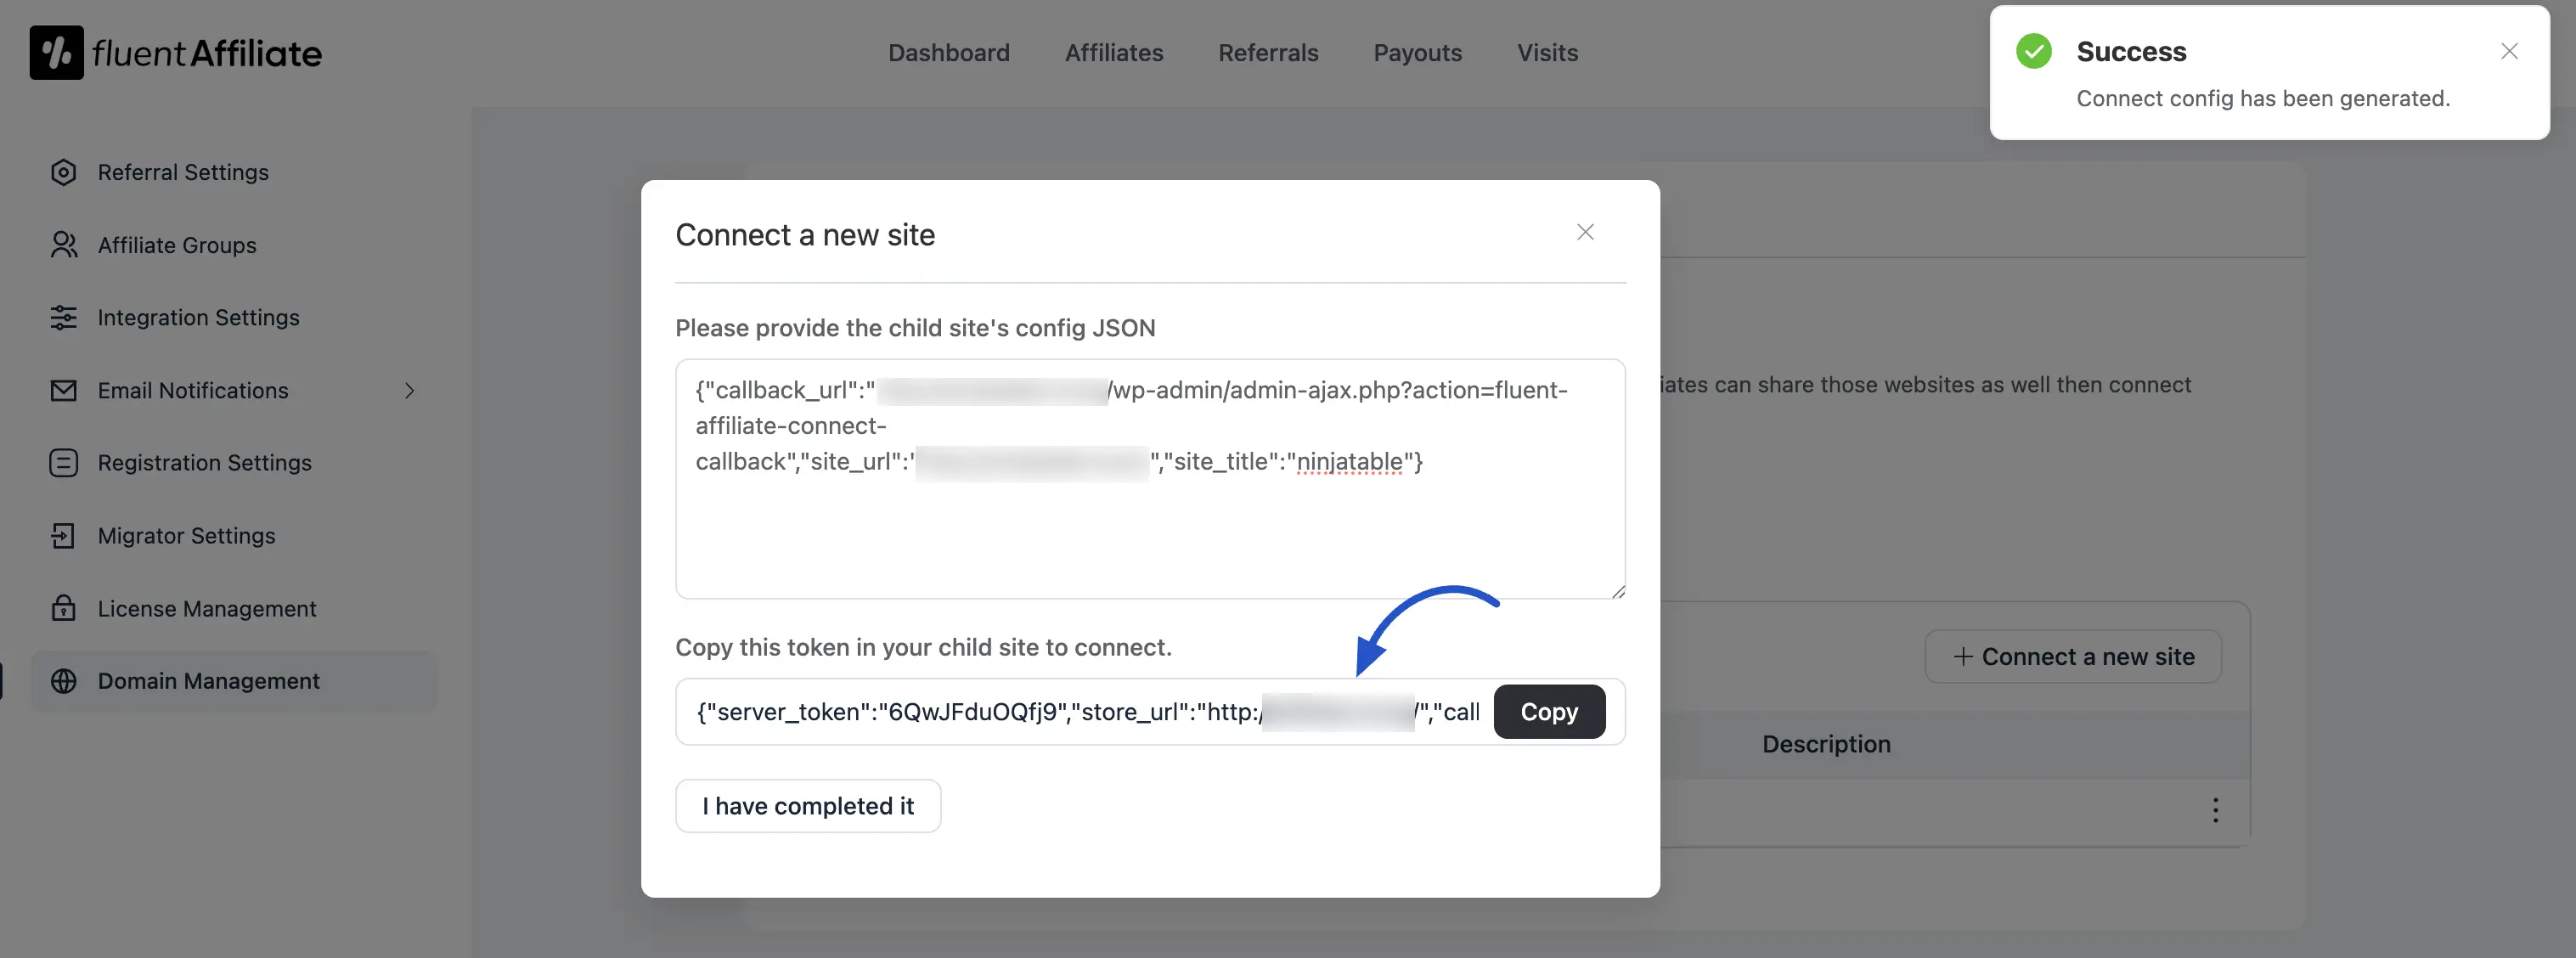Click inside the child site config JSON textarea
Viewport: 2576px width, 958px height.
coord(1150,530)
